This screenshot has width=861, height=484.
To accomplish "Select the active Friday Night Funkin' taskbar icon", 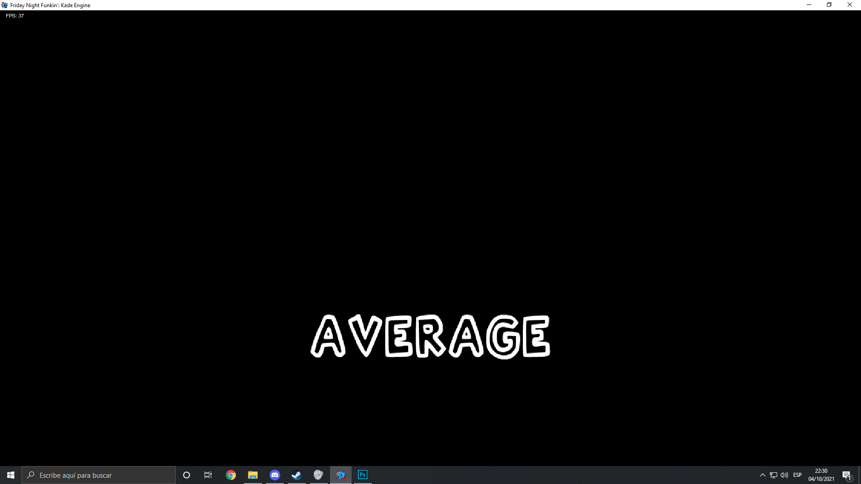I will coord(341,475).
